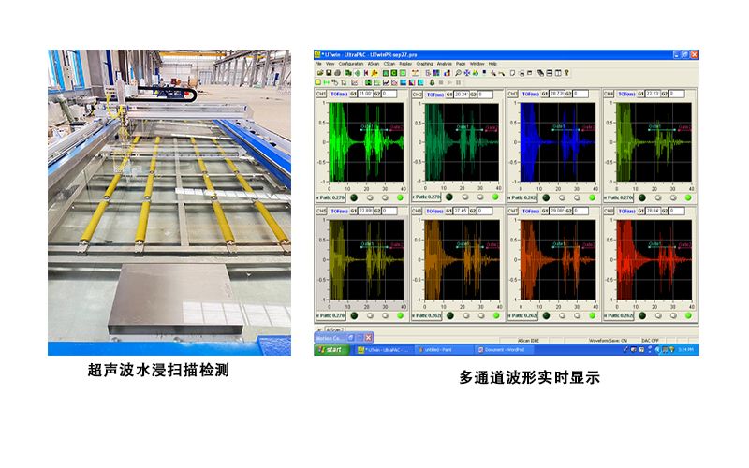The width and height of the screenshot is (749, 468).
Task: Click the CH1 channel label button
Action: pos(320,94)
